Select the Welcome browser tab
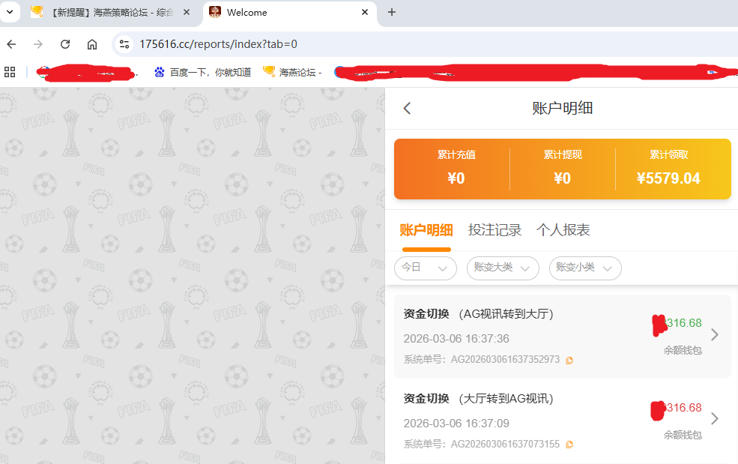This screenshot has height=464, width=738. 247,12
